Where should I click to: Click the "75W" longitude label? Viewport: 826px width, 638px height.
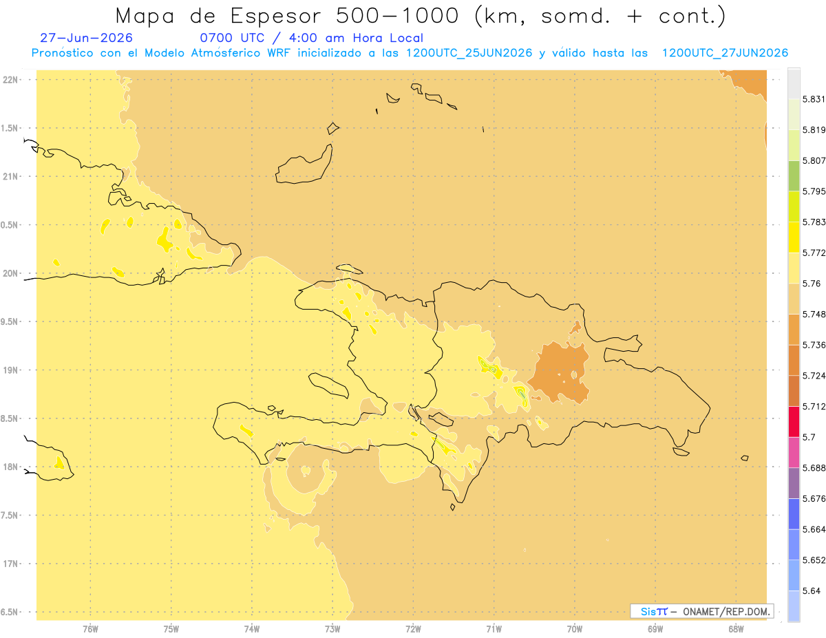tap(171, 628)
